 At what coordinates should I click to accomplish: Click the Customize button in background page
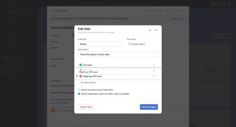(x=222, y=36)
